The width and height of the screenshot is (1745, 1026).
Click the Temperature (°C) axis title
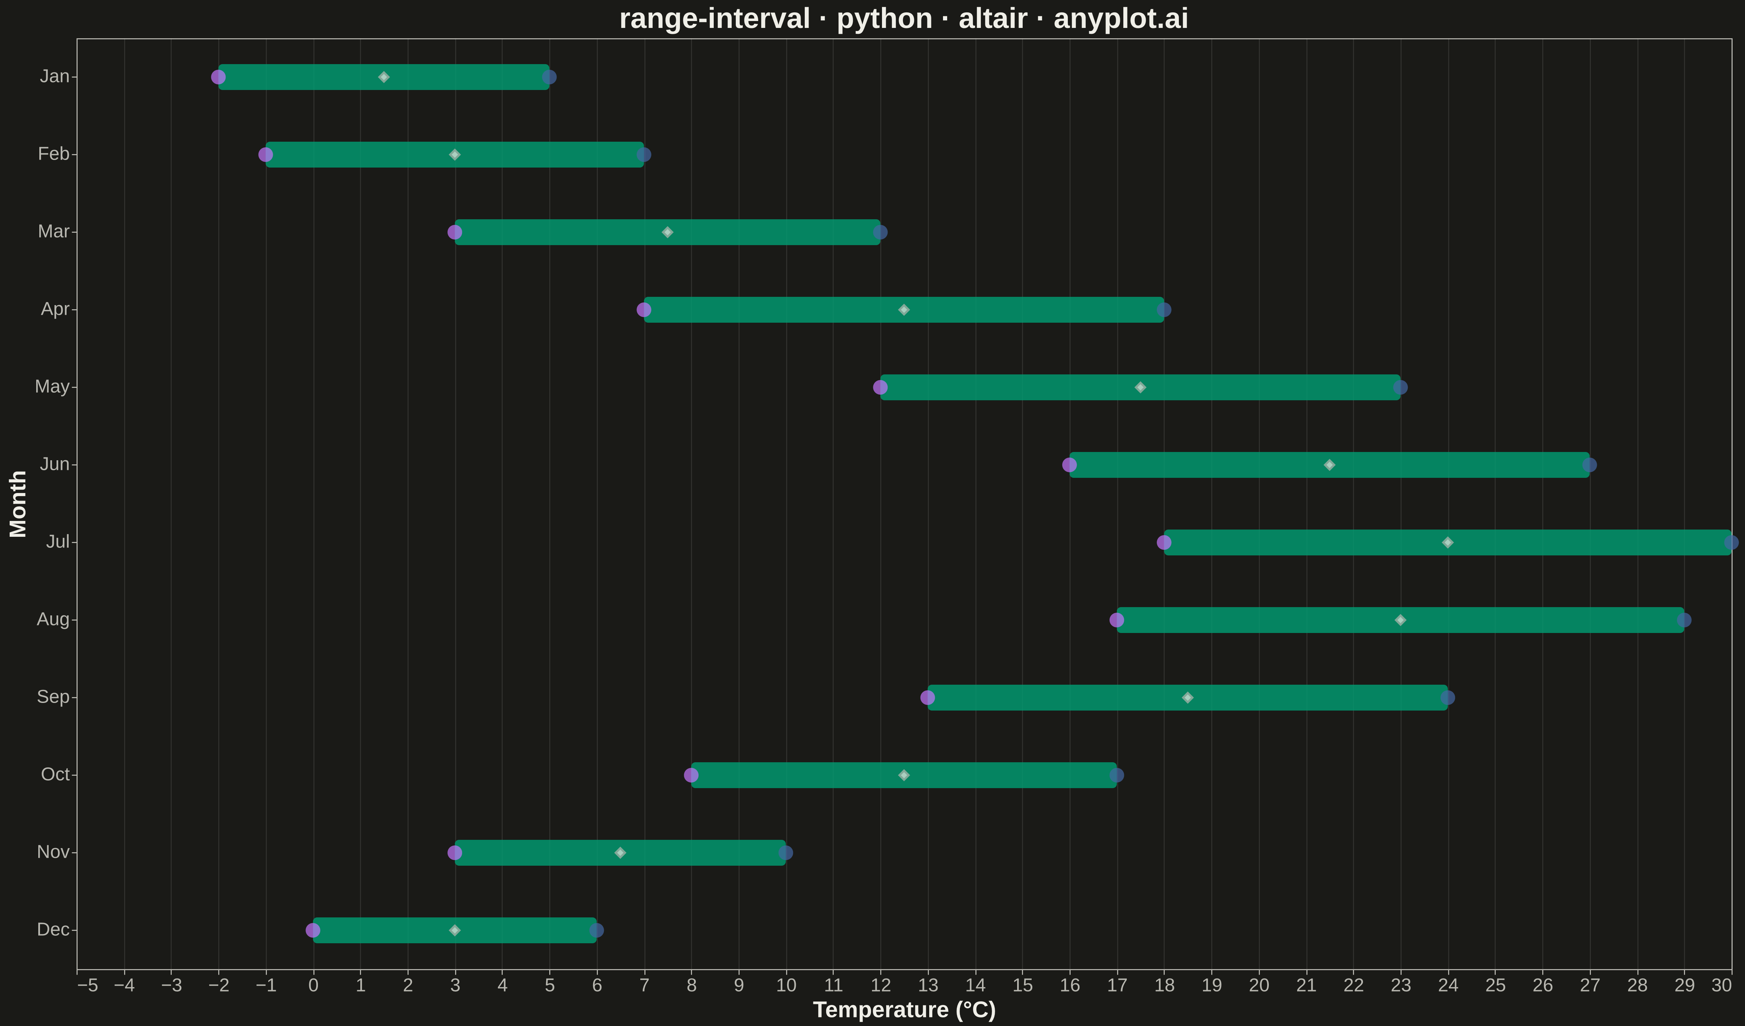(904, 1010)
